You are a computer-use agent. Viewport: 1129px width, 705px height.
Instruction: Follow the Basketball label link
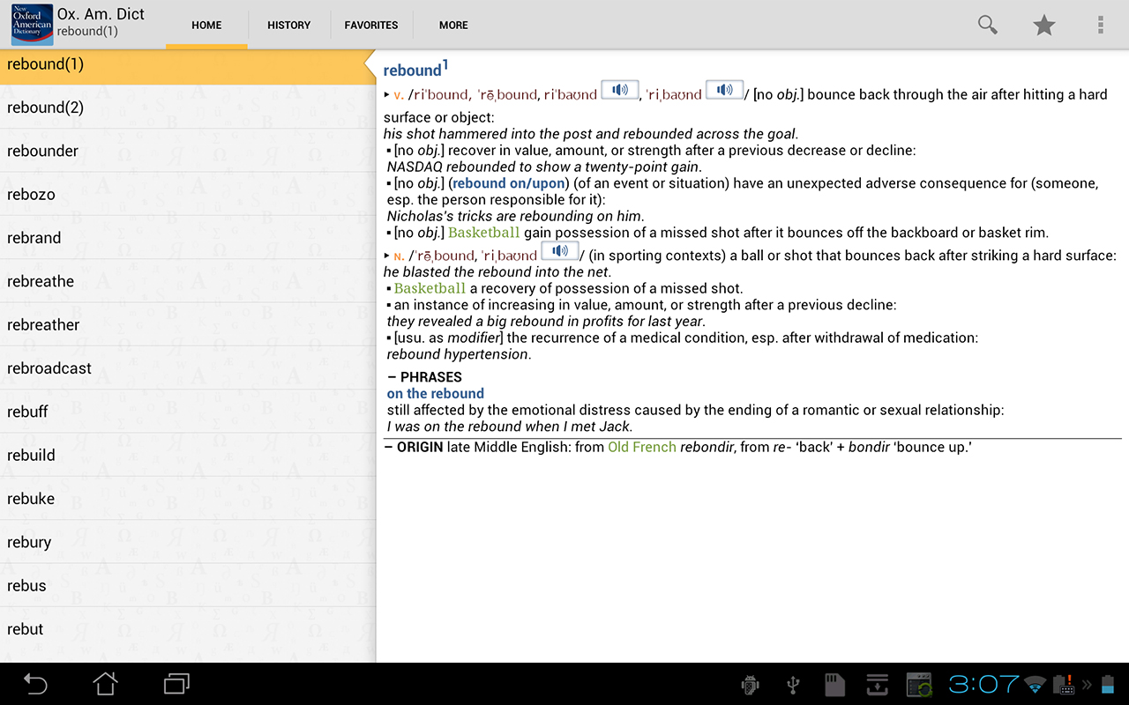pyautogui.click(x=483, y=232)
